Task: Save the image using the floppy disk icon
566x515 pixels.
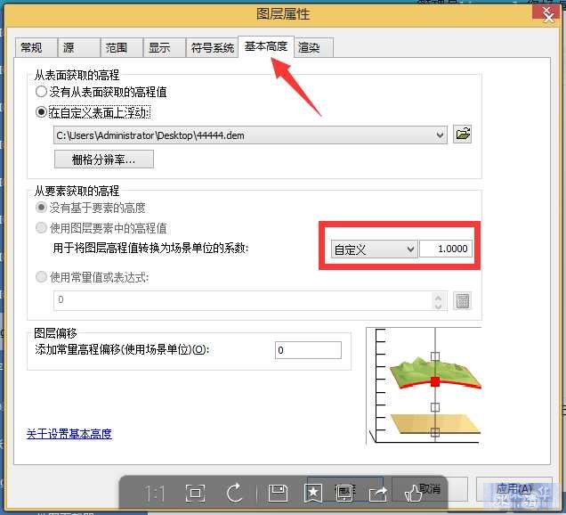Action: [278, 493]
